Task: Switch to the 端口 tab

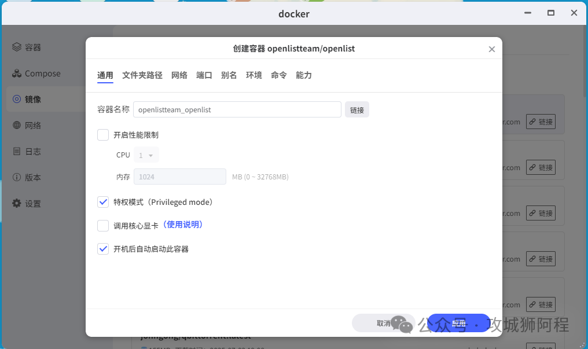Action: [204, 75]
